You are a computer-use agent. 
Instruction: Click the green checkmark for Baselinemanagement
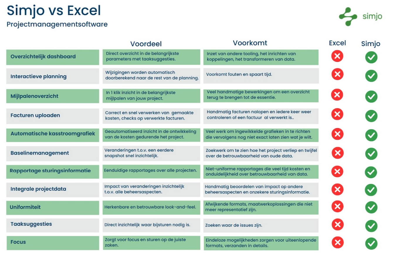point(371,154)
